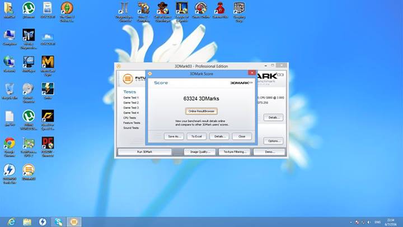Click the Online ResultBrowser button

point(201,111)
